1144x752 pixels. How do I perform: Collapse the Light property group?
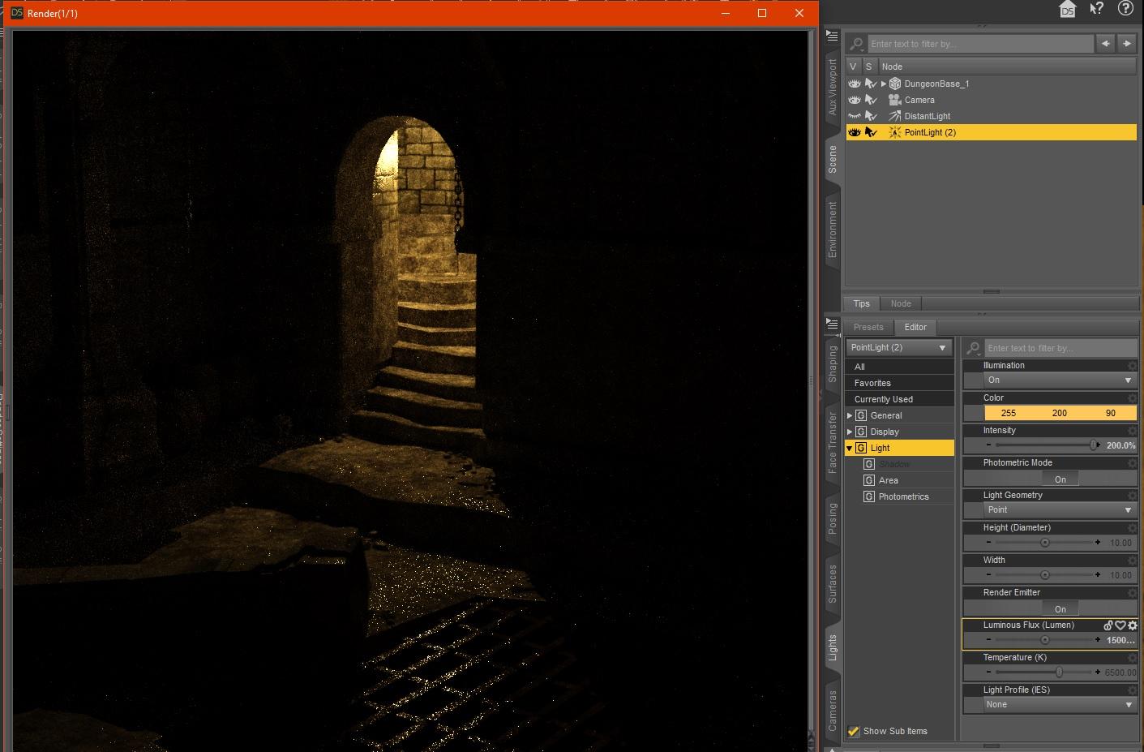pyautogui.click(x=850, y=448)
